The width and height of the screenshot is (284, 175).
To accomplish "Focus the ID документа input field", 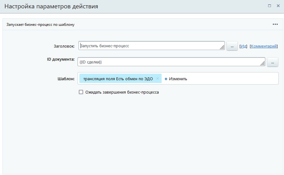I will click(168, 62).
